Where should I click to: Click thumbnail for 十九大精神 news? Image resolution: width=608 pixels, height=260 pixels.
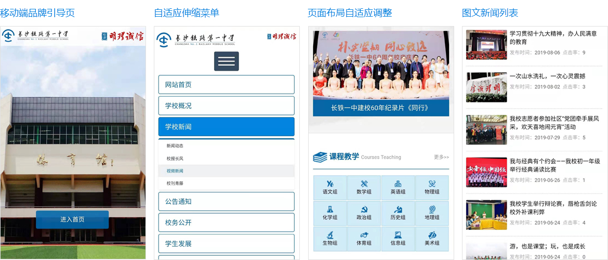click(x=486, y=45)
